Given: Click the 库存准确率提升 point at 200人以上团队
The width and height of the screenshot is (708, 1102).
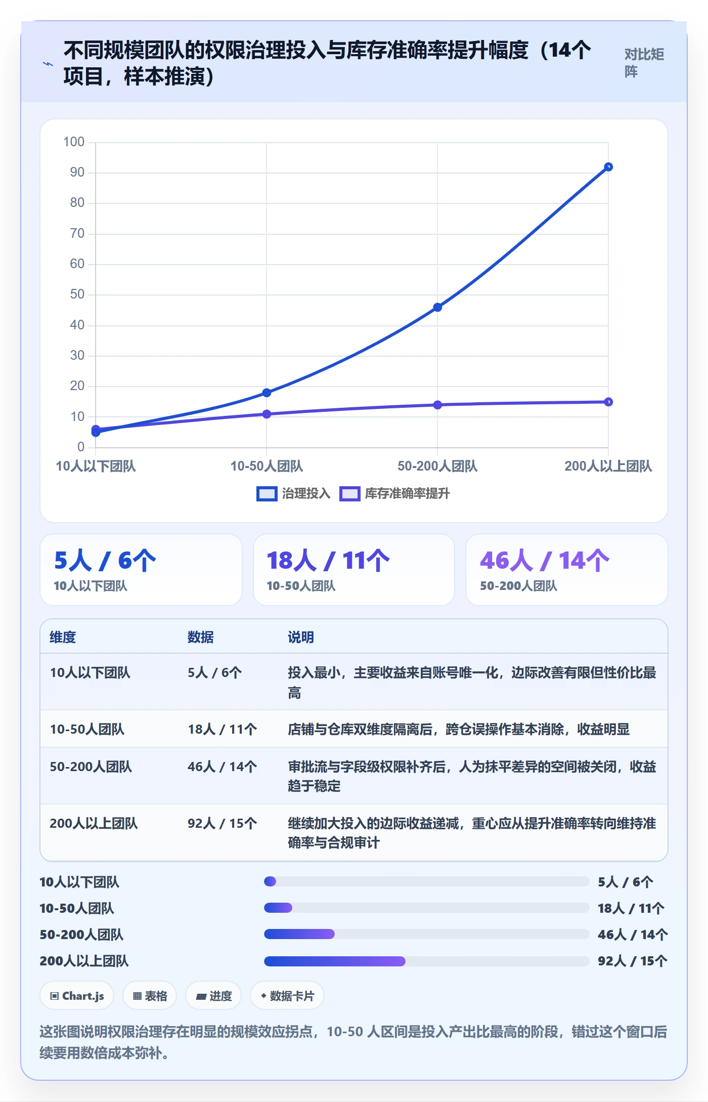Looking at the screenshot, I should pyautogui.click(x=608, y=402).
